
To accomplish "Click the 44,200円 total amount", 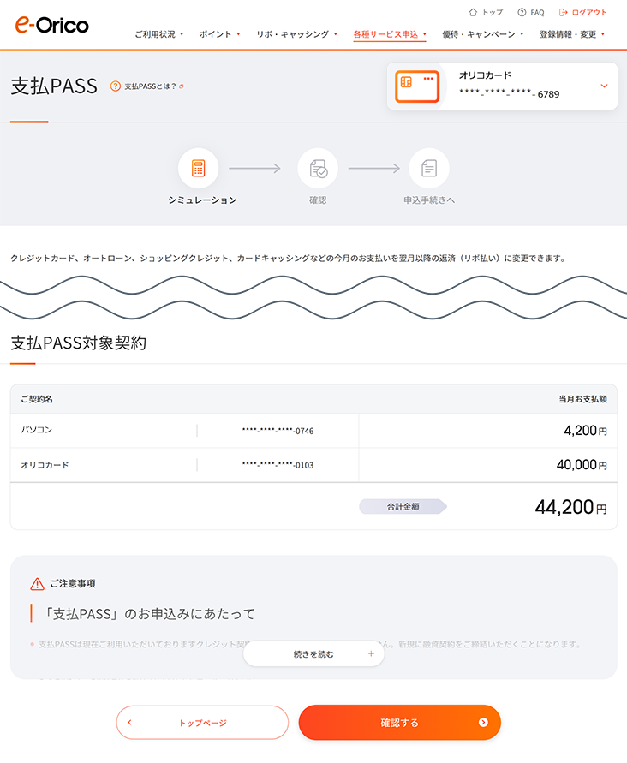I will point(571,507).
